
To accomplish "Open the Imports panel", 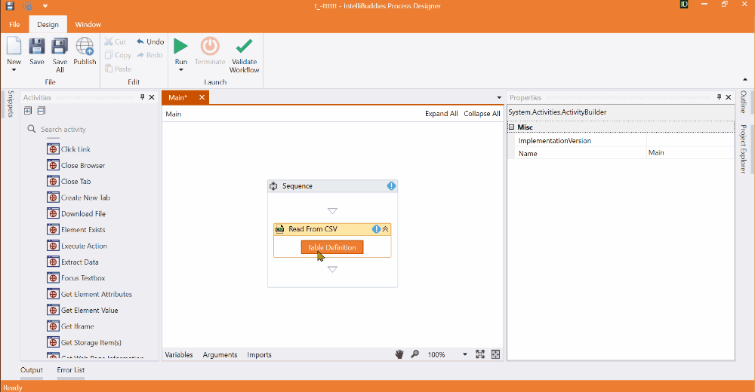I will [x=259, y=355].
